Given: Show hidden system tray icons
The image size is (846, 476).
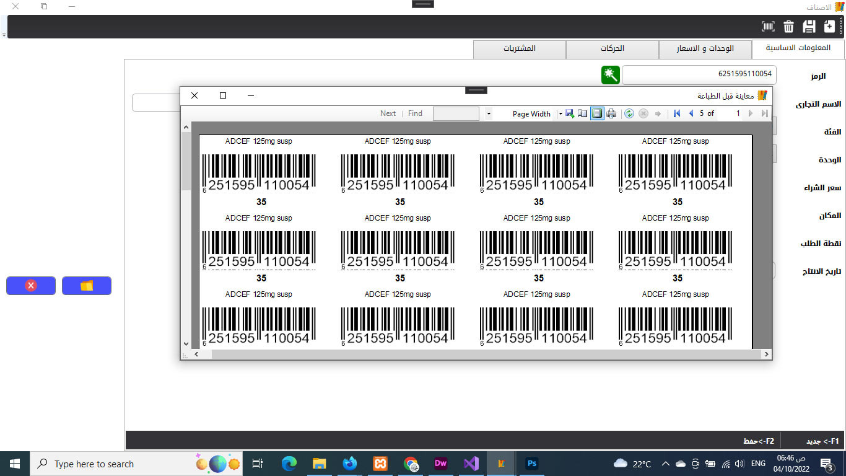Looking at the screenshot, I should (x=666, y=464).
